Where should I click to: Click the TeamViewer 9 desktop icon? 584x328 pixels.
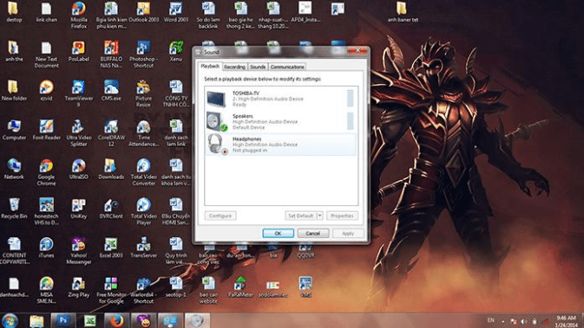point(79,93)
